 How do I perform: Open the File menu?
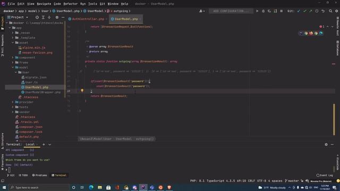tap(11, 4)
